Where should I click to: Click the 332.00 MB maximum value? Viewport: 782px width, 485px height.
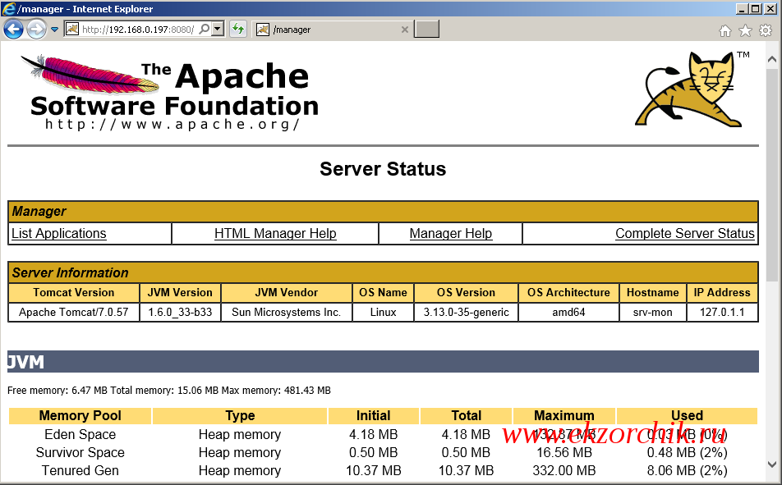coord(564,470)
